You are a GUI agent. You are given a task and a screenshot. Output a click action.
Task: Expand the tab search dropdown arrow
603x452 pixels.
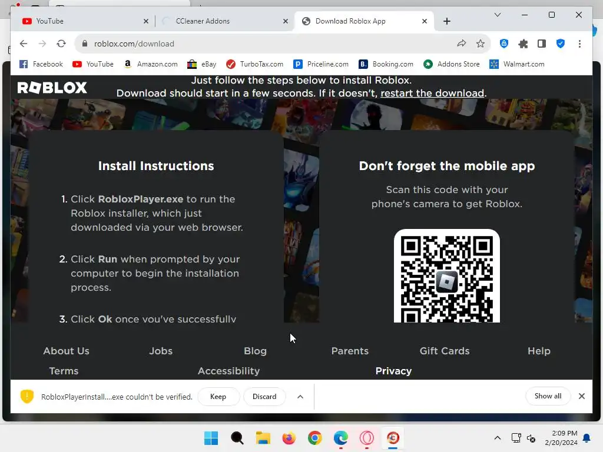pos(497,15)
